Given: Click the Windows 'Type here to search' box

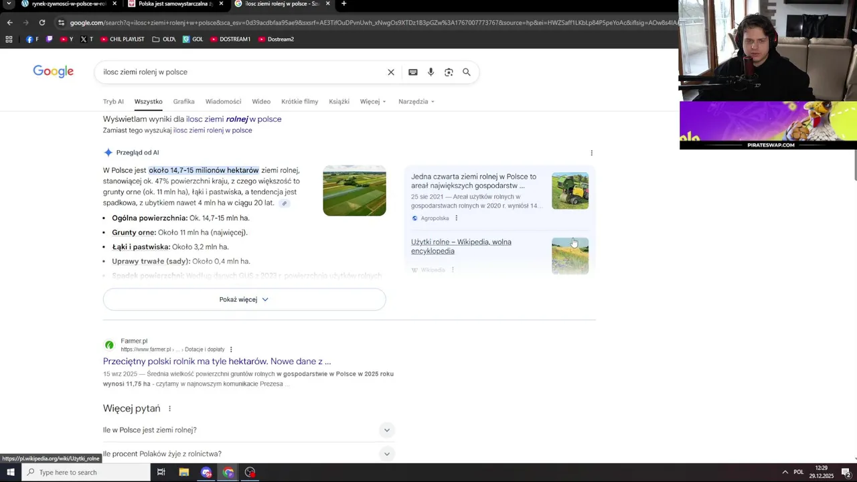Looking at the screenshot, I should (86, 473).
